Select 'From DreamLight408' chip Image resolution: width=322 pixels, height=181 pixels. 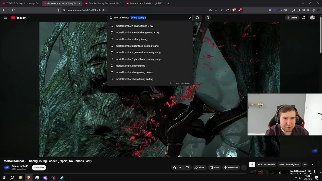pos(289,164)
